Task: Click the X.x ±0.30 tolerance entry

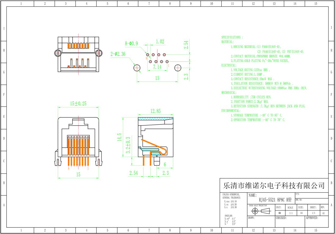Action: click(x=230, y=207)
